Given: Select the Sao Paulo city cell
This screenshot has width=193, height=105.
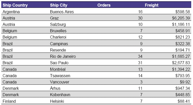Looking at the screenshot, I should click(x=59, y=63).
